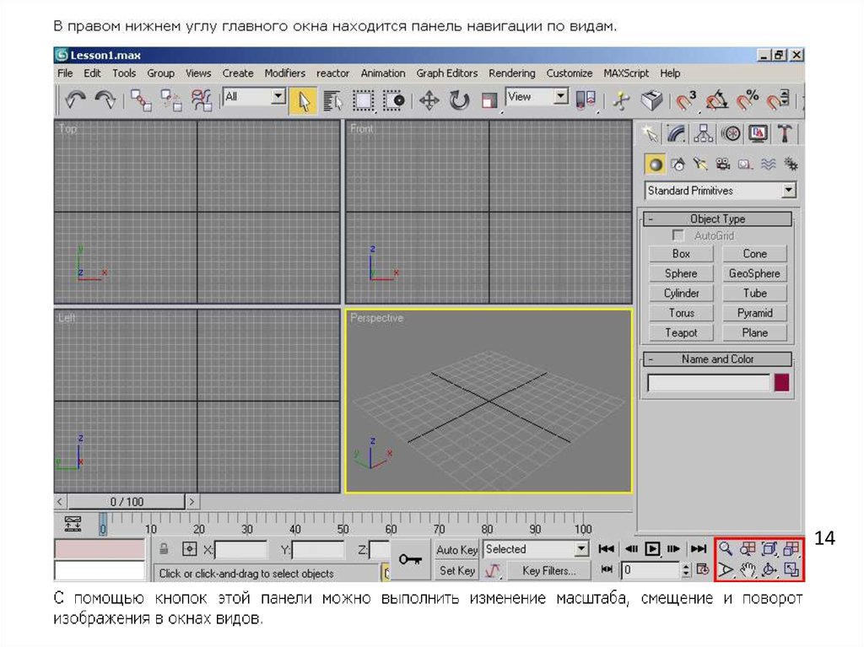
Task: Open the Utilities hammer panel tab
Action: [x=786, y=133]
